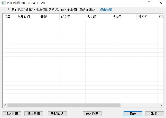Click the scroll right arrow
166x118 pixels.
click(161, 105)
